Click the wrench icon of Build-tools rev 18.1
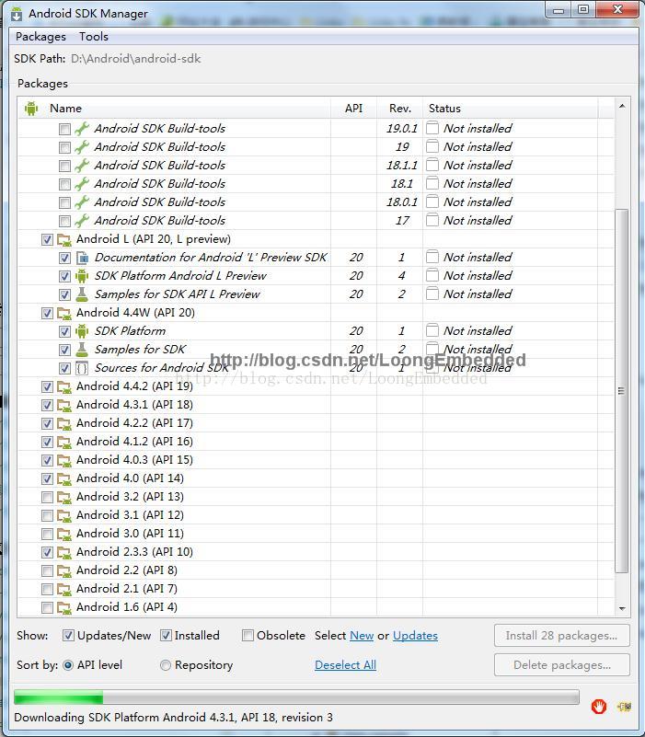This screenshot has width=645, height=737. click(82, 184)
